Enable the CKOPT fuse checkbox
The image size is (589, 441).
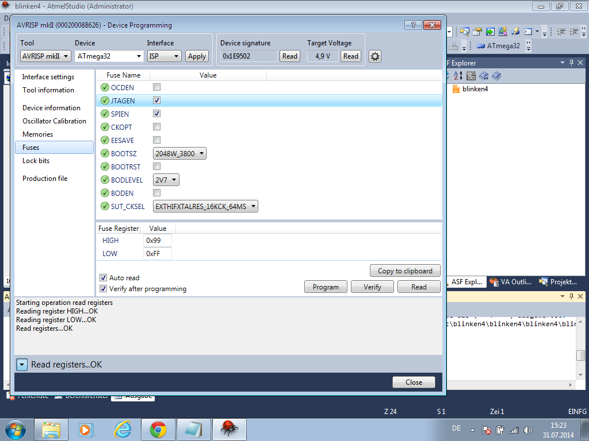(x=156, y=127)
